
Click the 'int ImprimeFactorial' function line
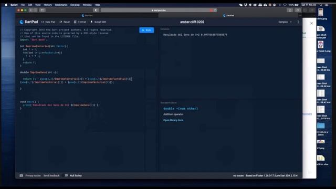coord(44,46)
